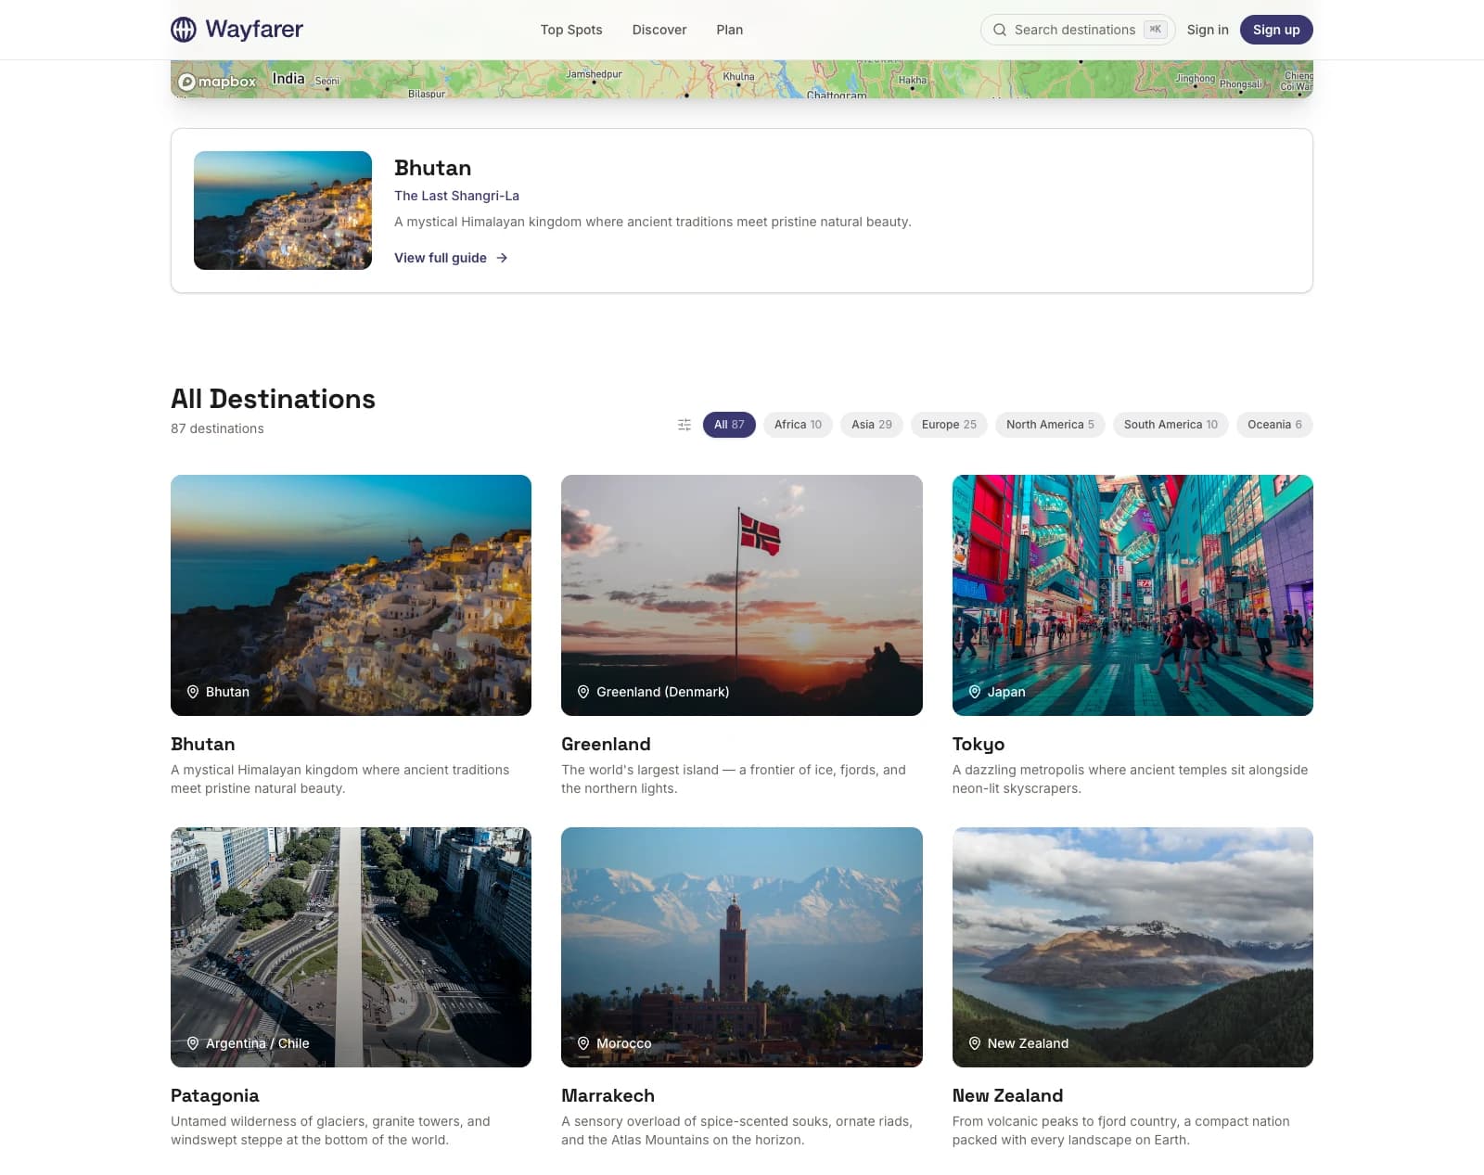Click the Greenland card title
This screenshot has width=1484, height=1175.
click(606, 744)
